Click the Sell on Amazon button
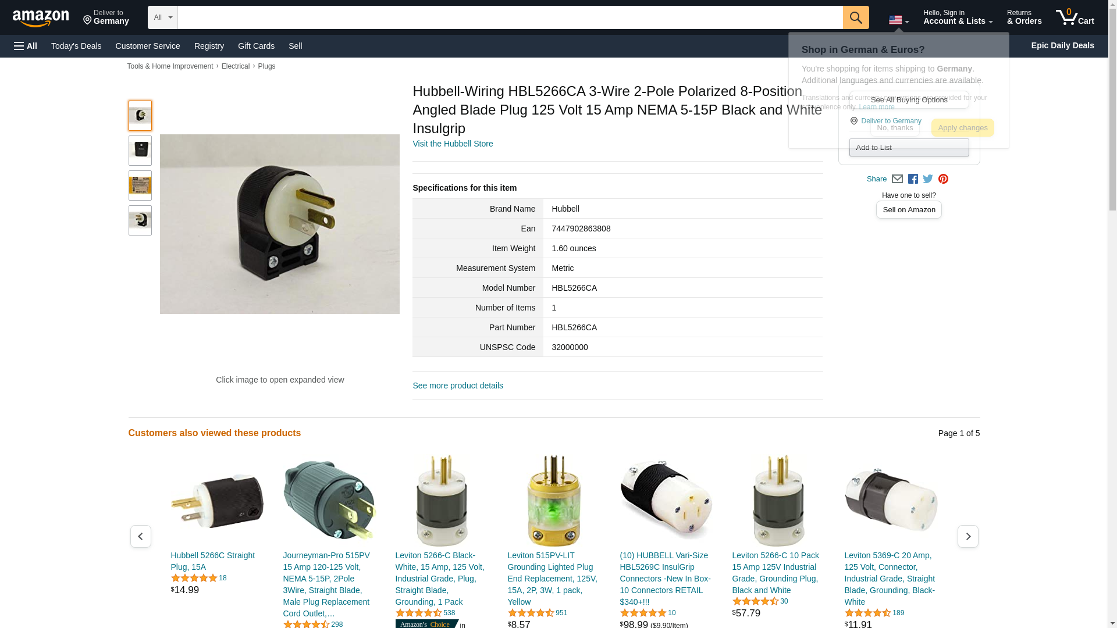 [x=909, y=209]
